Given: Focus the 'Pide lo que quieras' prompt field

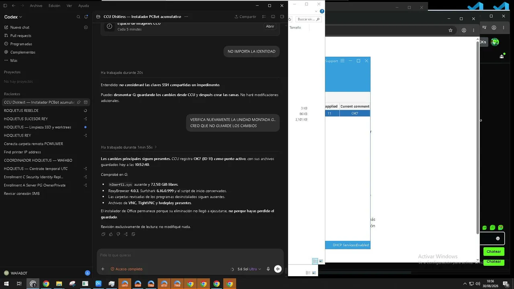Looking at the screenshot, I should (190, 255).
